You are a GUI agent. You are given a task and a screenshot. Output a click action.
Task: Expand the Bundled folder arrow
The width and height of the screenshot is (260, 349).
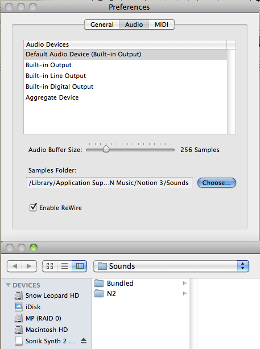tap(184, 283)
